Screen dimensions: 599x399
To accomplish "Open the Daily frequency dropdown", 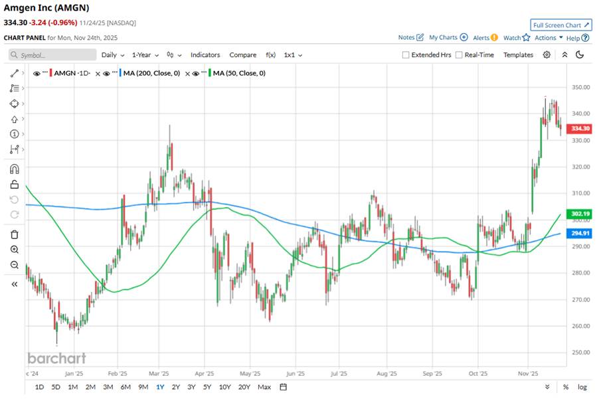I will coord(112,55).
